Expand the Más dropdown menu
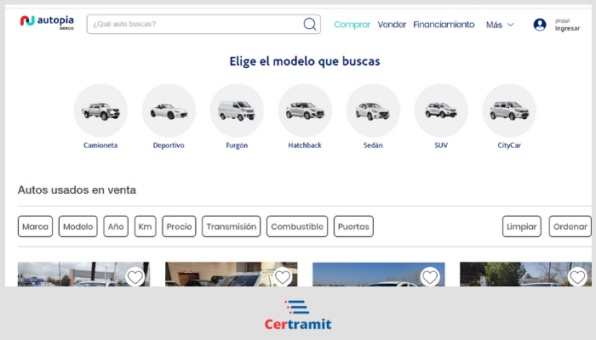Viewport: 596px width, 340px height. click(x=500, y=25)
